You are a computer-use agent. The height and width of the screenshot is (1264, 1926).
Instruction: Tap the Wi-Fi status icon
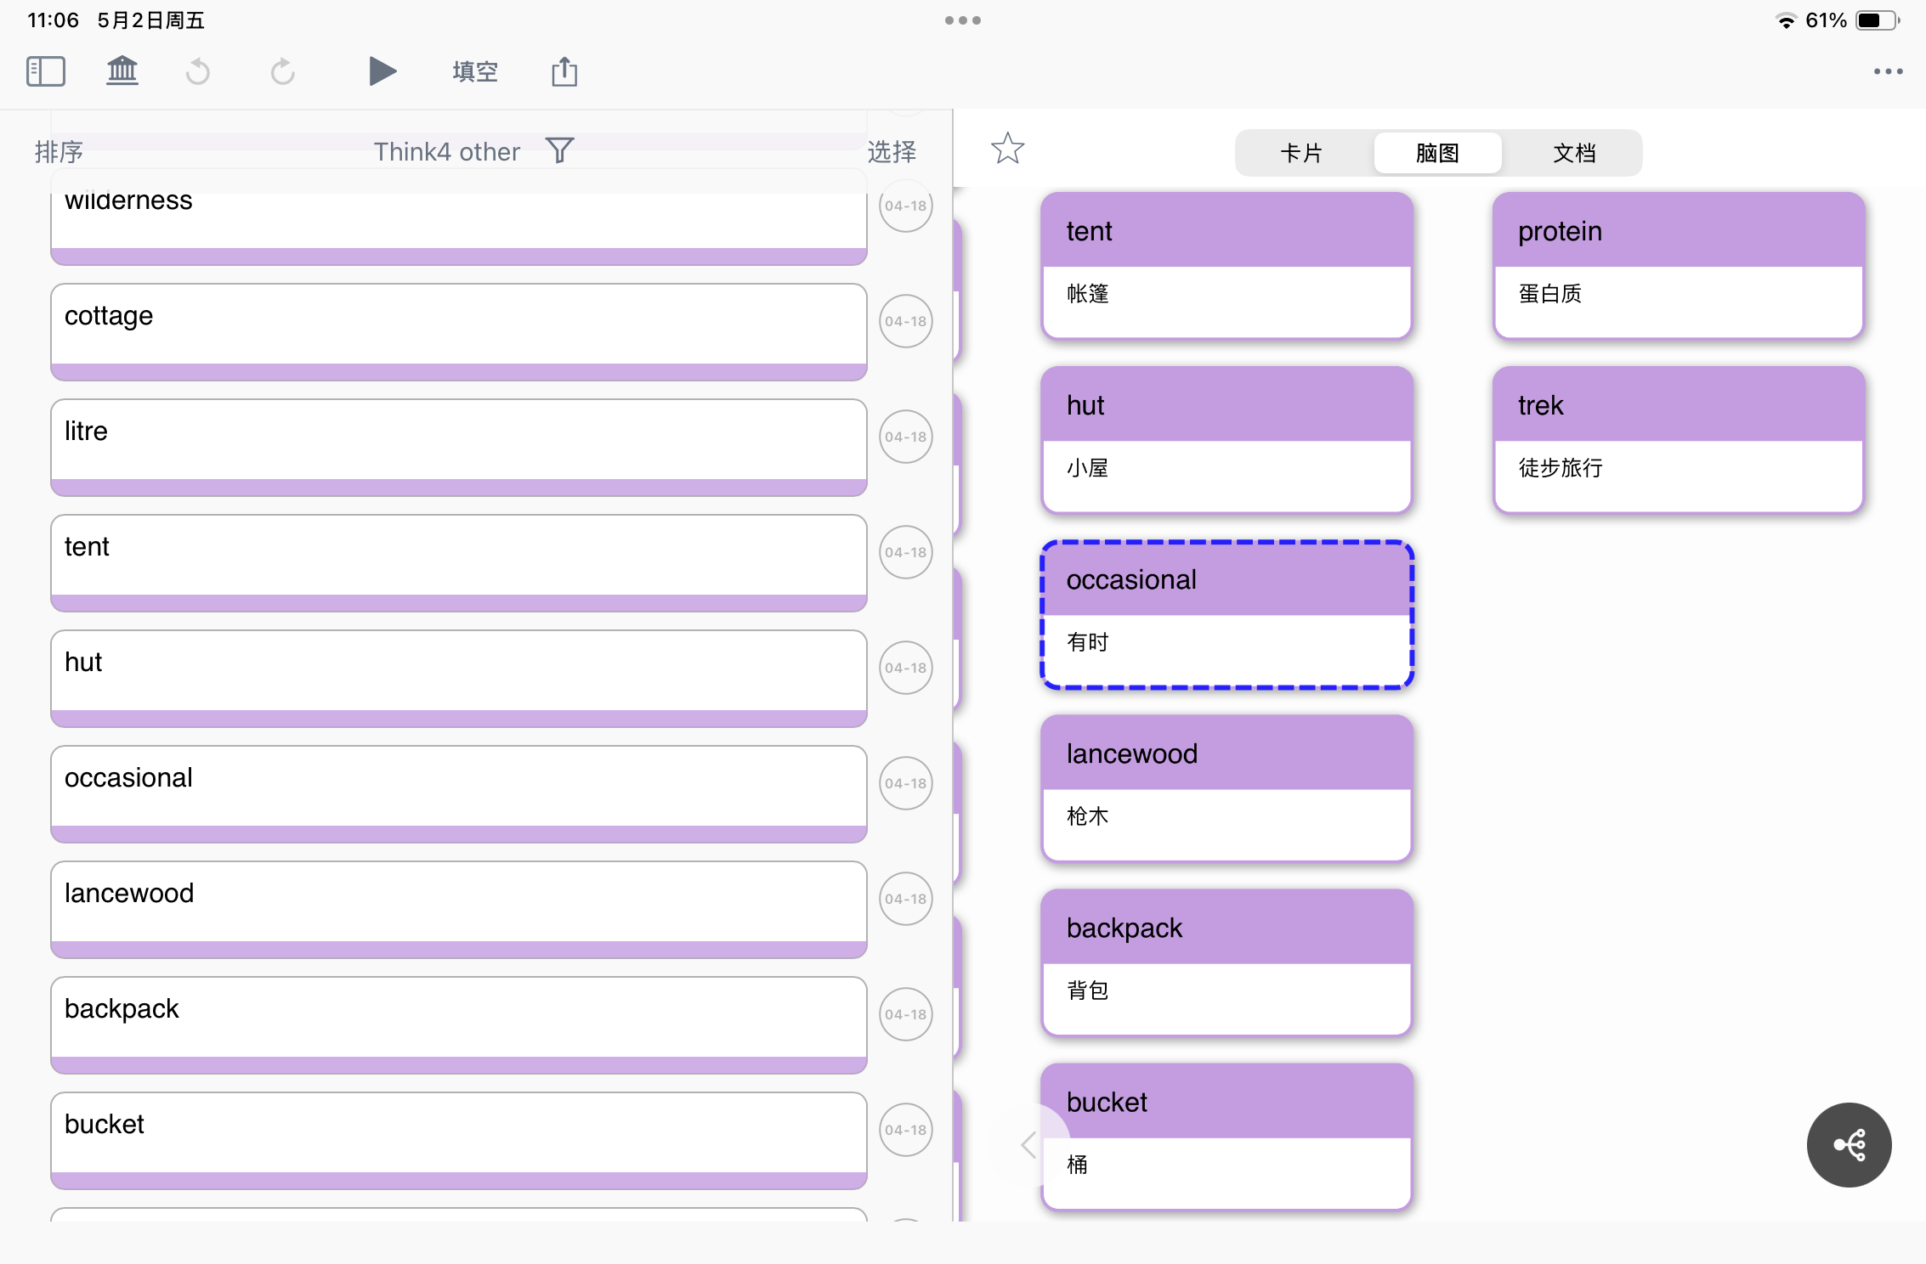tap(1786, 20)
